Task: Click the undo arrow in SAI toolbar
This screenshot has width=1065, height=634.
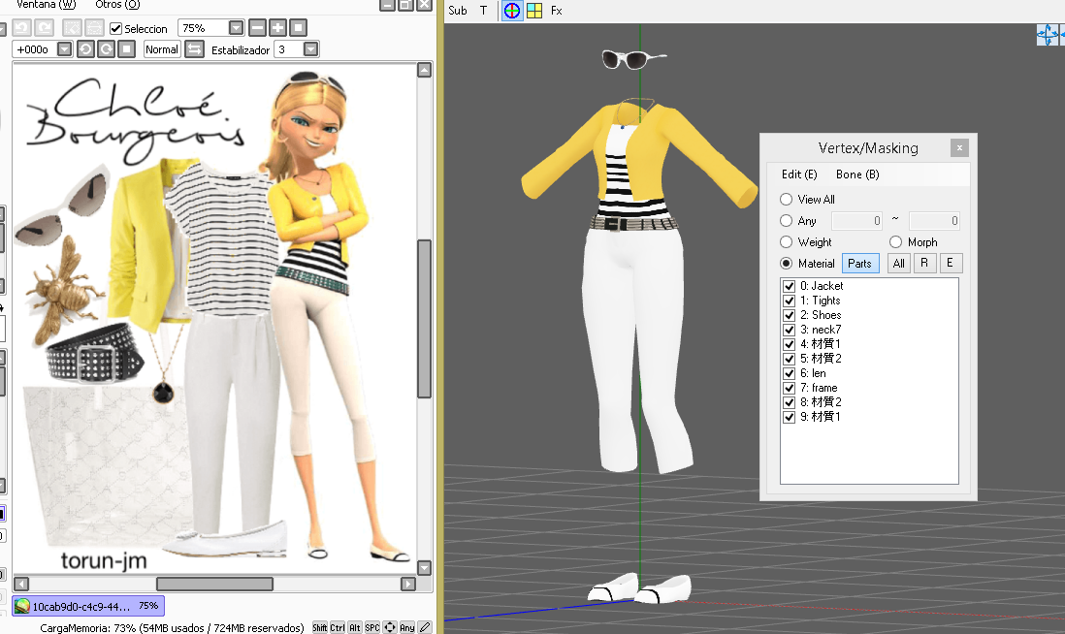Action: tap(21, 28)
